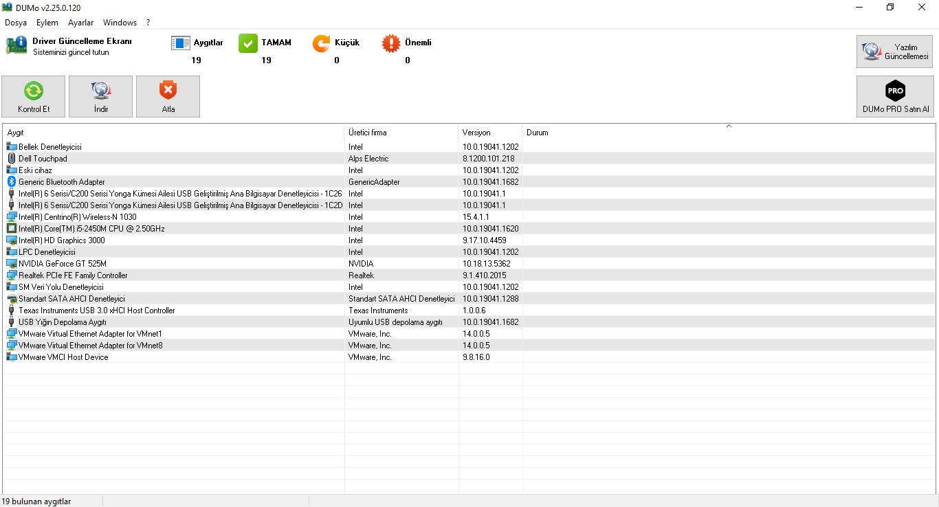This screenshot has width=939, height=507.
Task: Select Generic Bluetooth Adapter text
Action: click(62, 182)
